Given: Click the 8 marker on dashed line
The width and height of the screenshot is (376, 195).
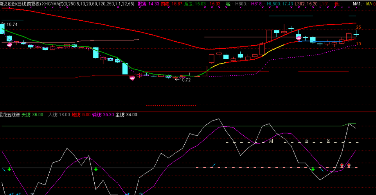Looking at the screenshot, I should coord(328,141).
